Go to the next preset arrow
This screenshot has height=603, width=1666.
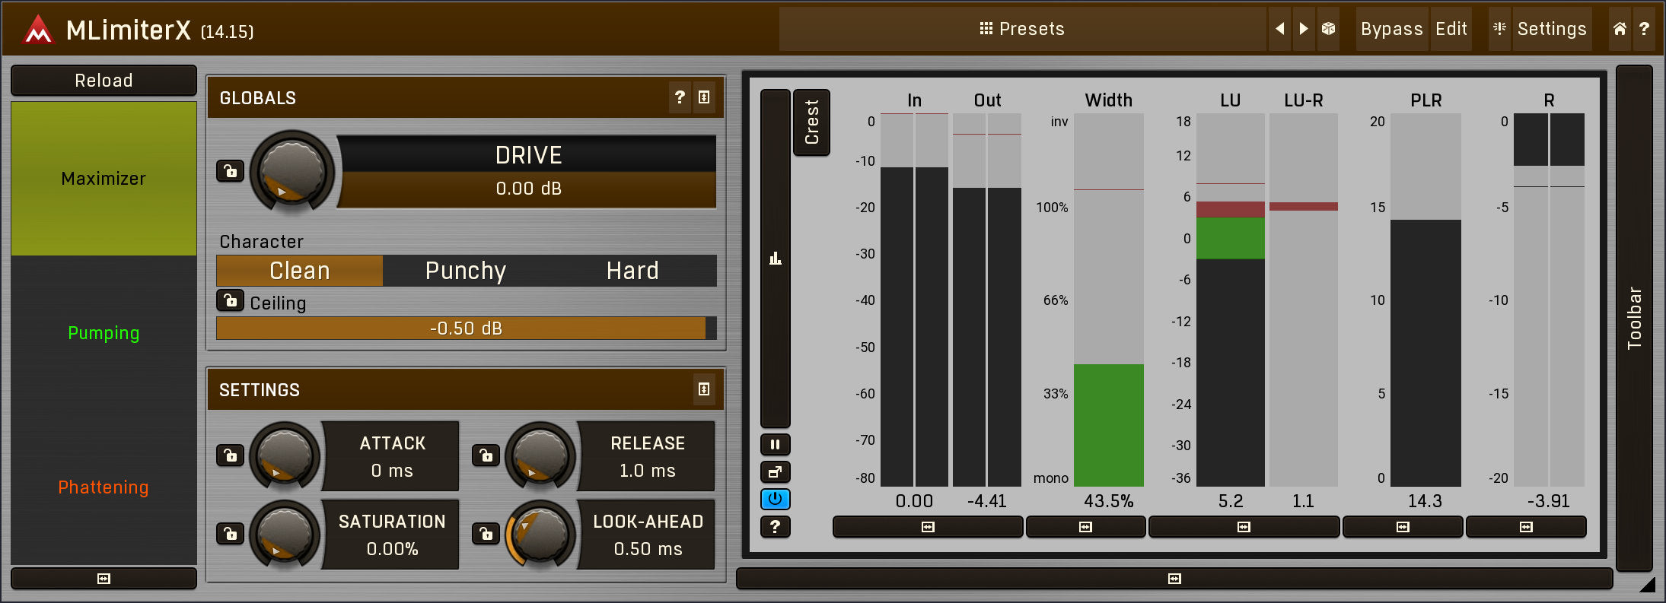pyautogui.click(x=1304, y=29)
